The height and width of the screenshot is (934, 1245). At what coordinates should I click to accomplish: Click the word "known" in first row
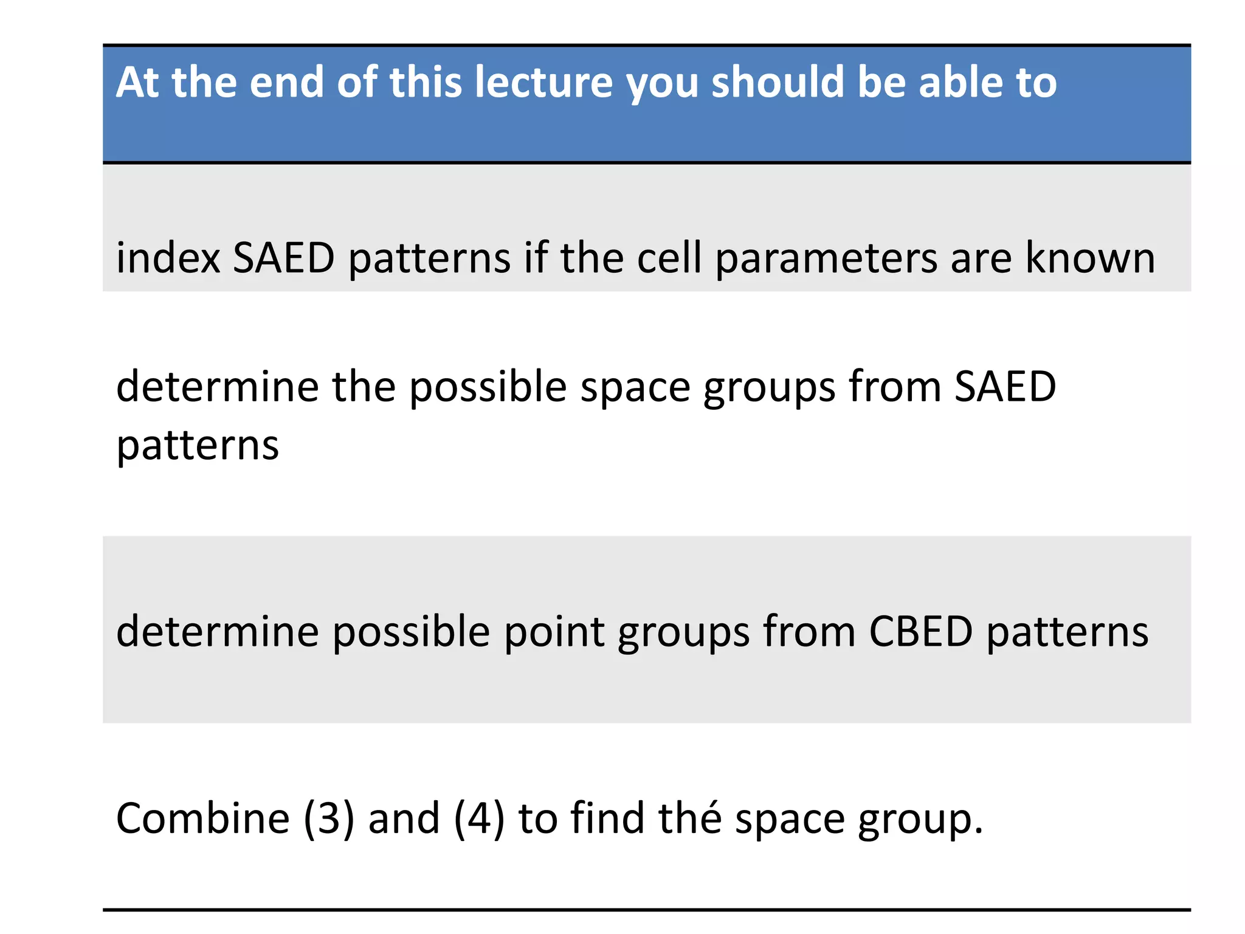1090,258
